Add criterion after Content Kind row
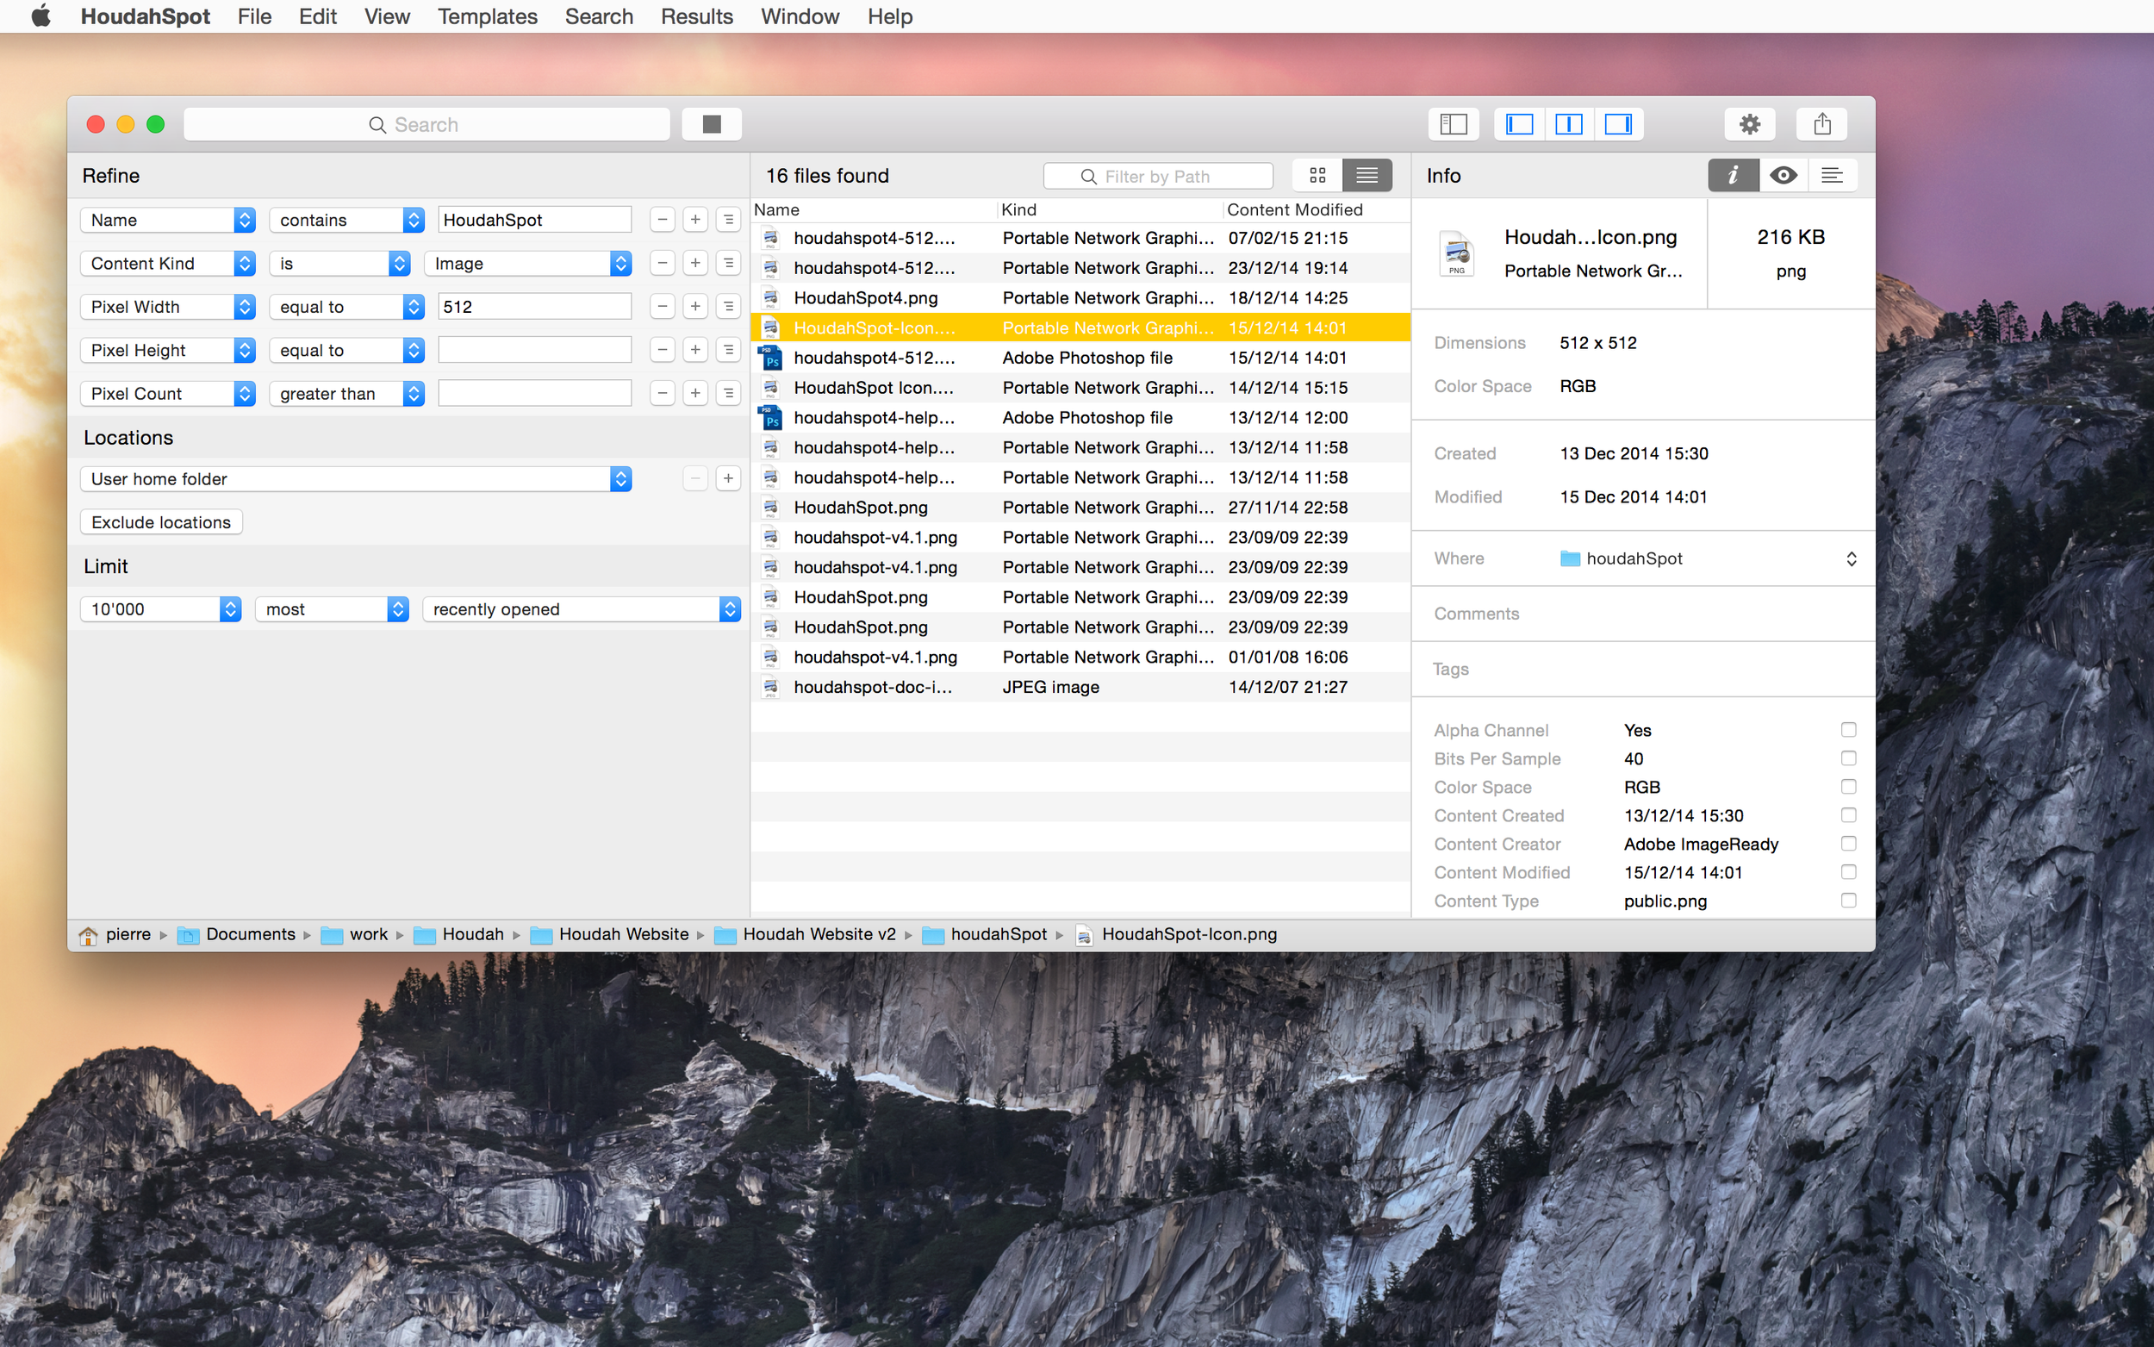2154x1347 pixels. 695,263
